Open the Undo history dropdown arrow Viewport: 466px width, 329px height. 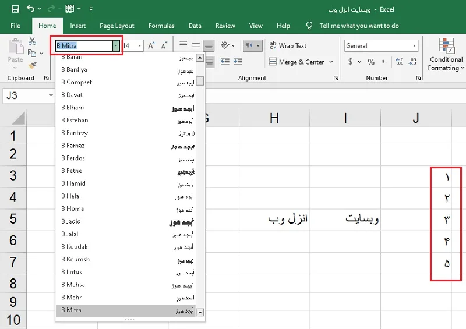(x=40, y=9)
